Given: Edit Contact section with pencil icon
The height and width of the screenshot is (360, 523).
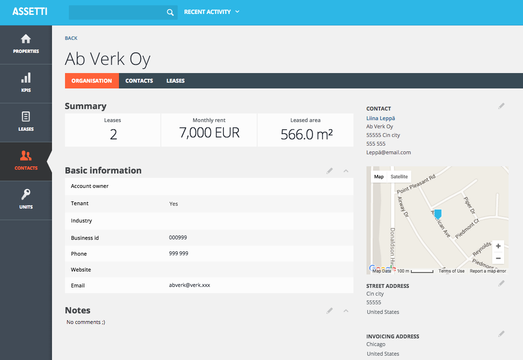Looking at the screenshot, I should 501,106.
